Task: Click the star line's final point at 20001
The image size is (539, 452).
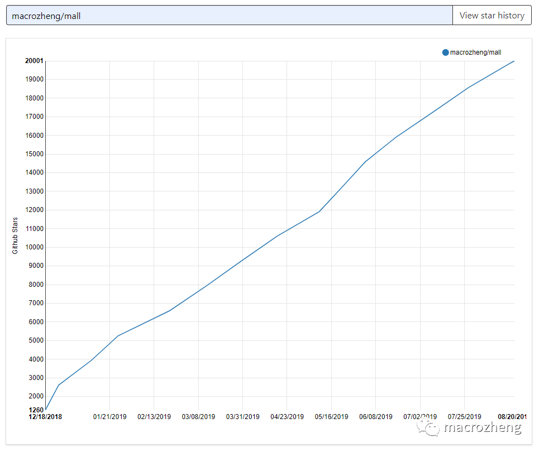Action: coord(514,61)
